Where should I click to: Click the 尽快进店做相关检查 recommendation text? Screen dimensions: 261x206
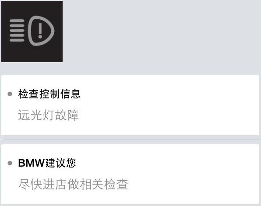tap(73, 184)
